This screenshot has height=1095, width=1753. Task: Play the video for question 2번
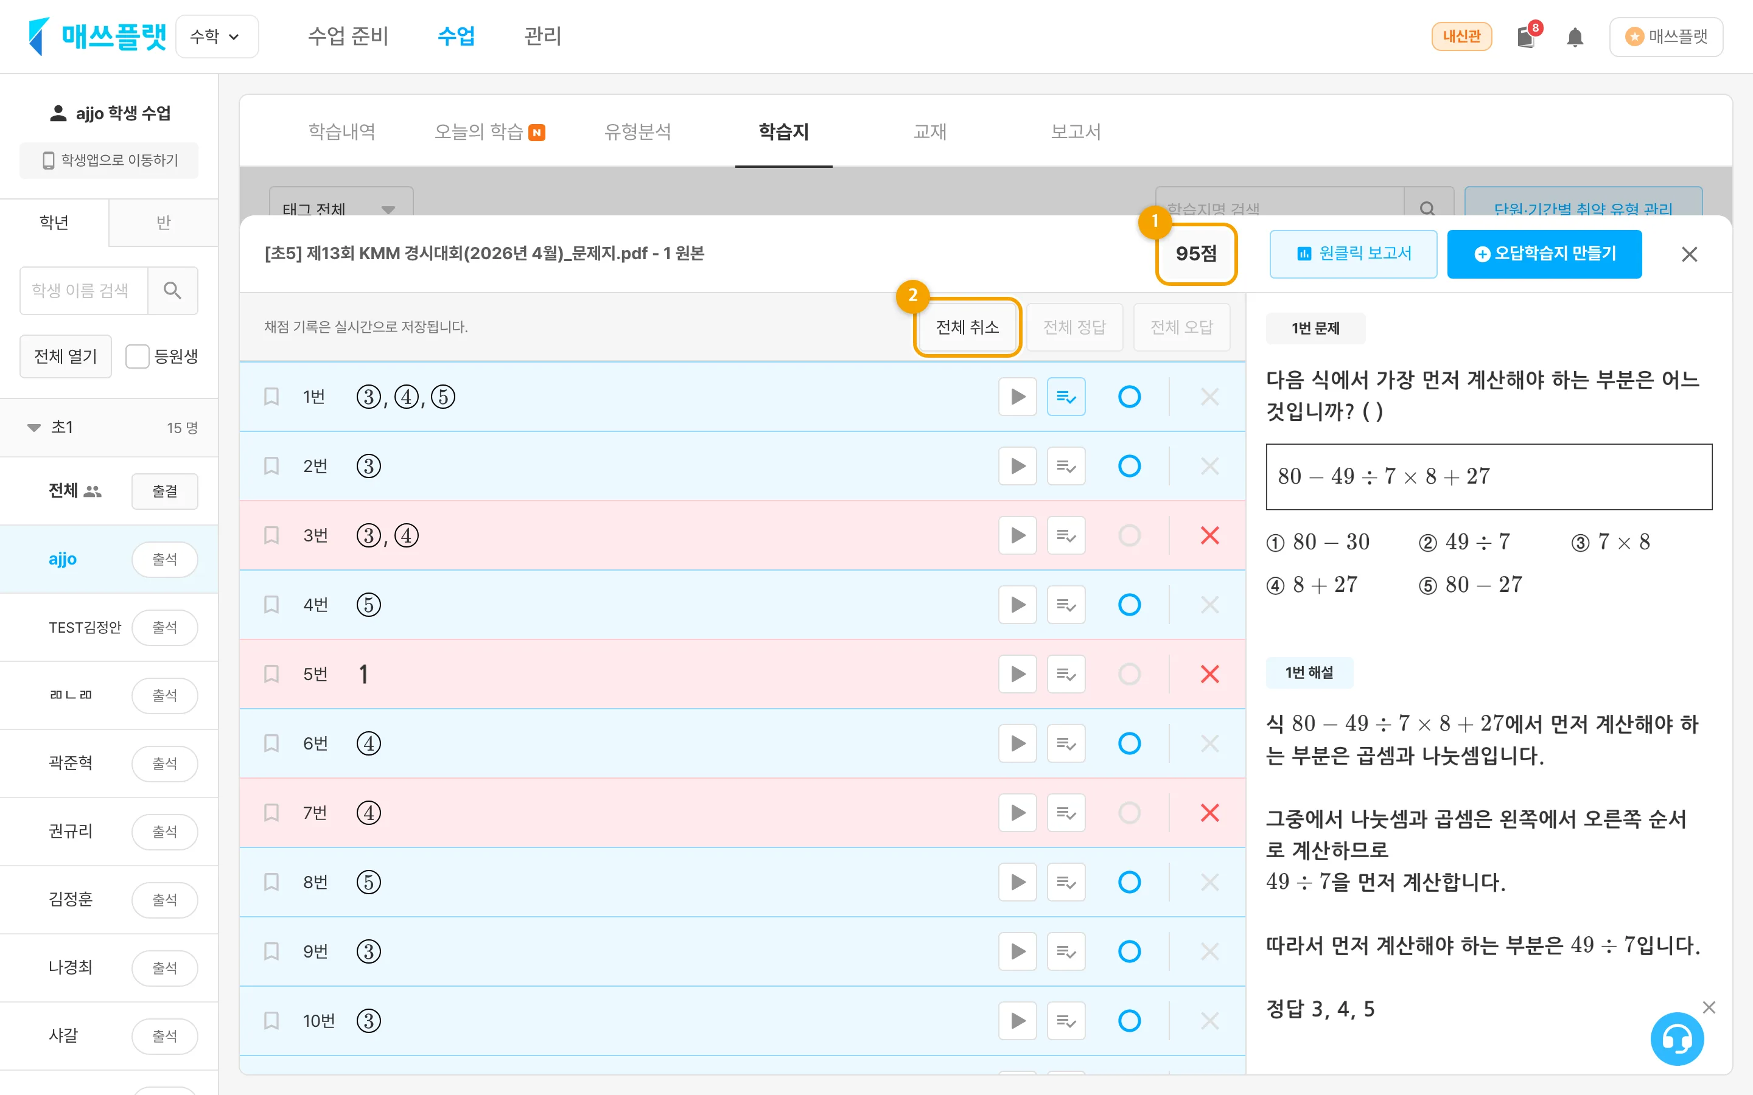click(x=1018, y=465)
